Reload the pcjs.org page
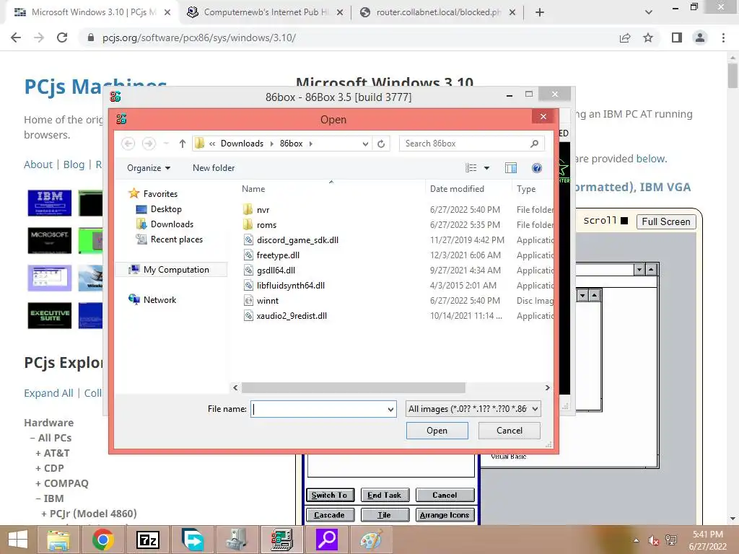 pos(62,38)
